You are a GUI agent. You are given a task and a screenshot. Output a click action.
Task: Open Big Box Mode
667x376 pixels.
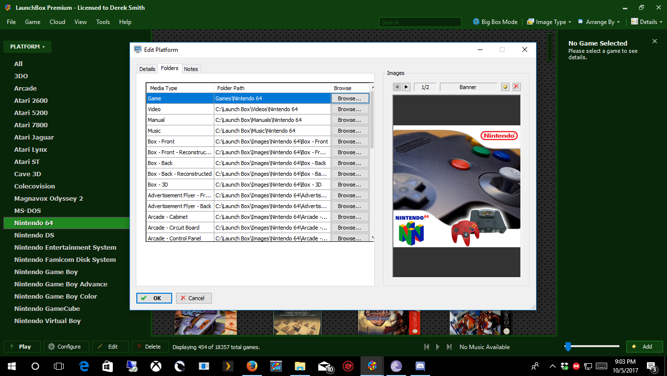(495, 22)
